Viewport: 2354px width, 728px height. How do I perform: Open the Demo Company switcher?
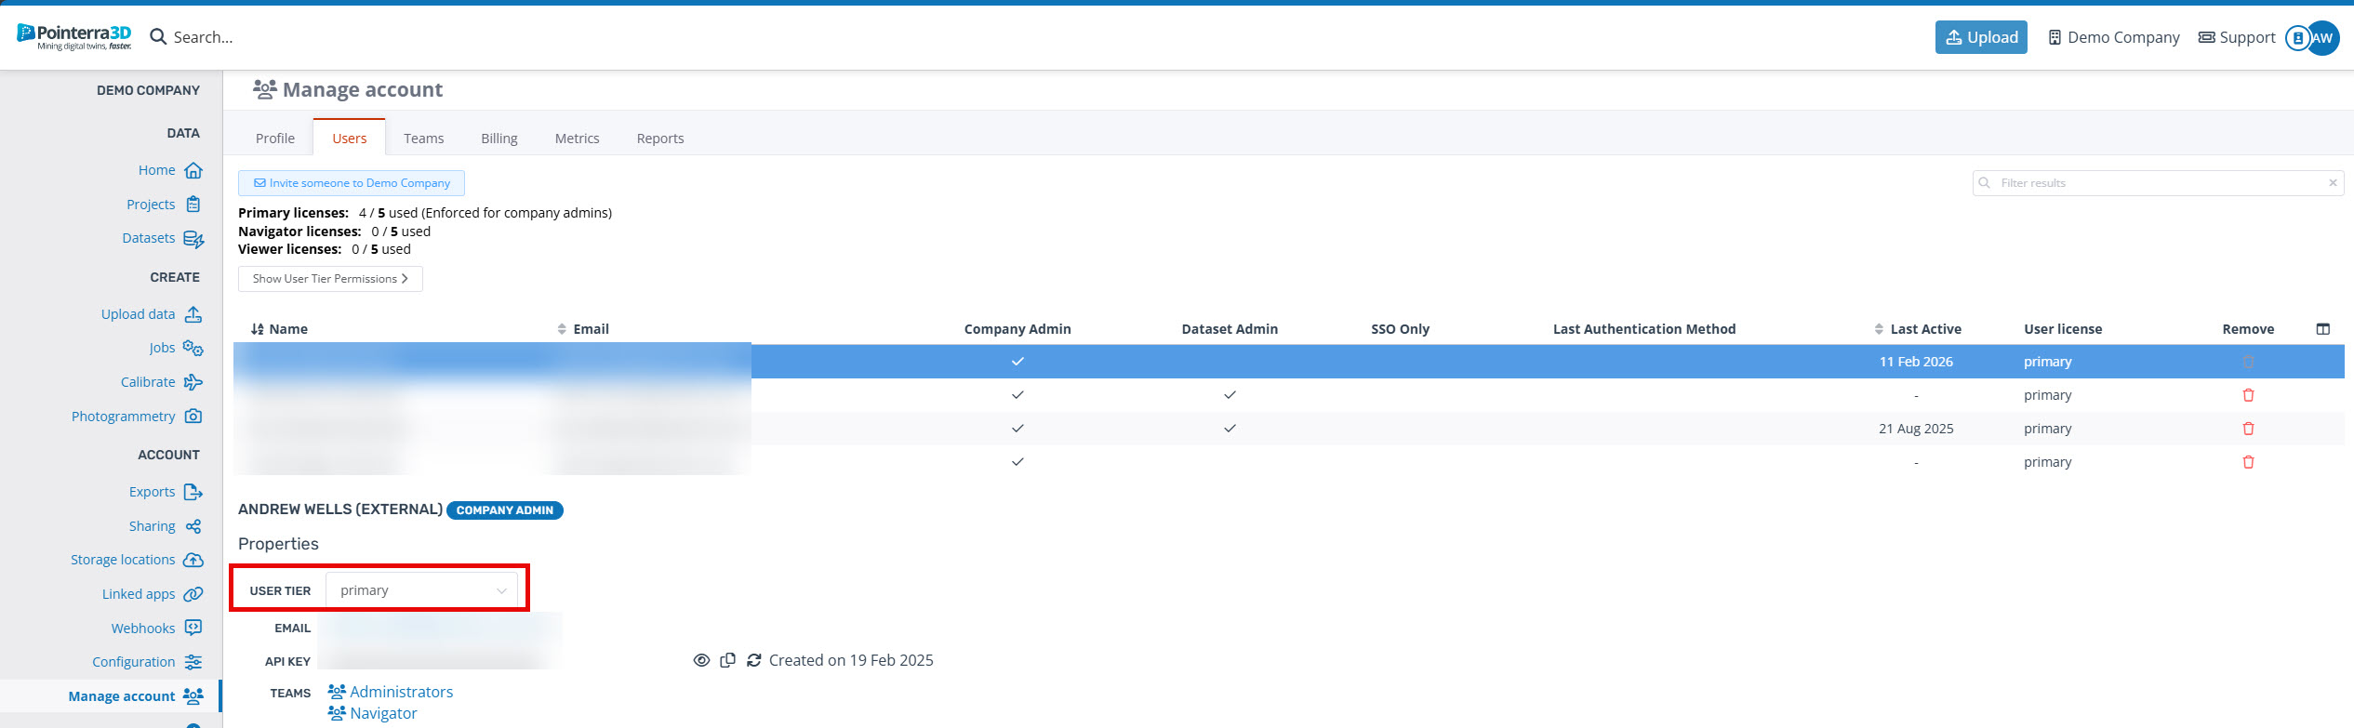(x=2113, y=37)
